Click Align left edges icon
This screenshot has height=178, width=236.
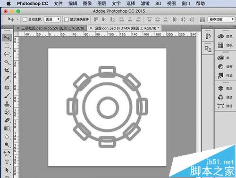pyautogui.click(x=121, y=19)
